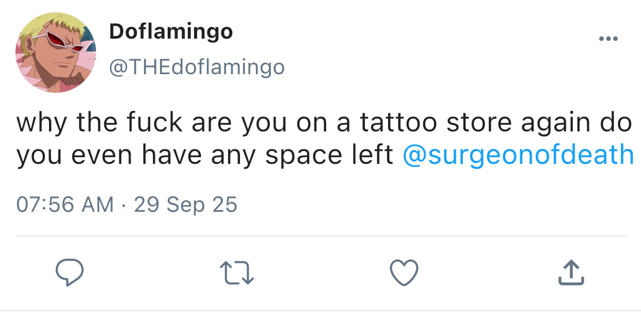Screen dimensions: 641x320
Task: Visit the mentioned @surgeonofdeath profile
Action: [x=518, y=155]
